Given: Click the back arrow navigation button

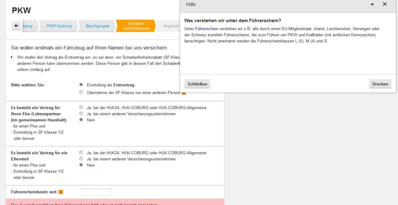Looking at the screenshot, I should (x=16, y=26).
